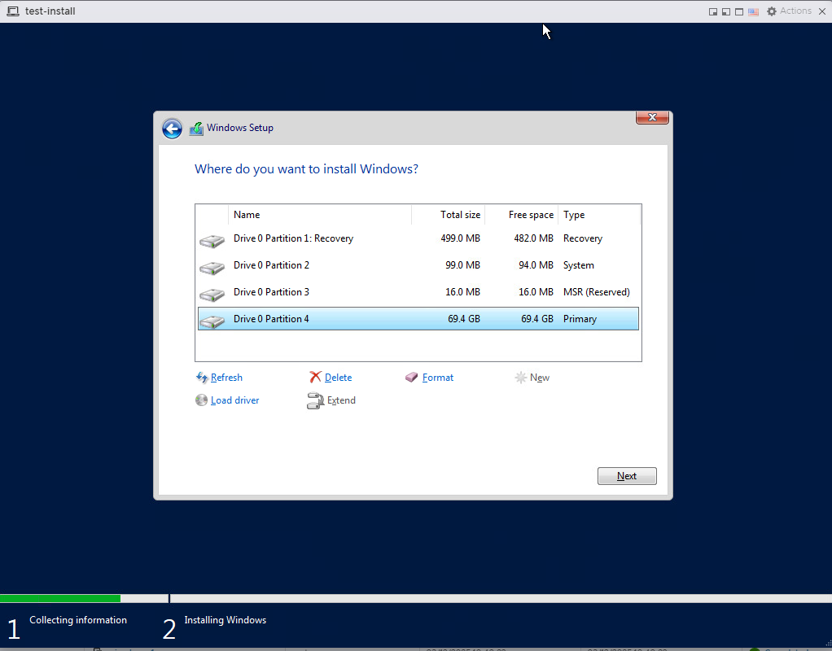Click the System type cell
This screenshot has height=651, width=832.
(x=578, y=265)
